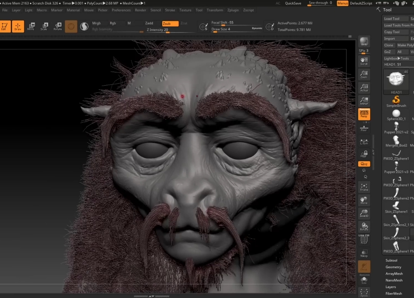Enable Zadd sculpt mode
This screenshot has height=298, width=414.
(149, 24)
